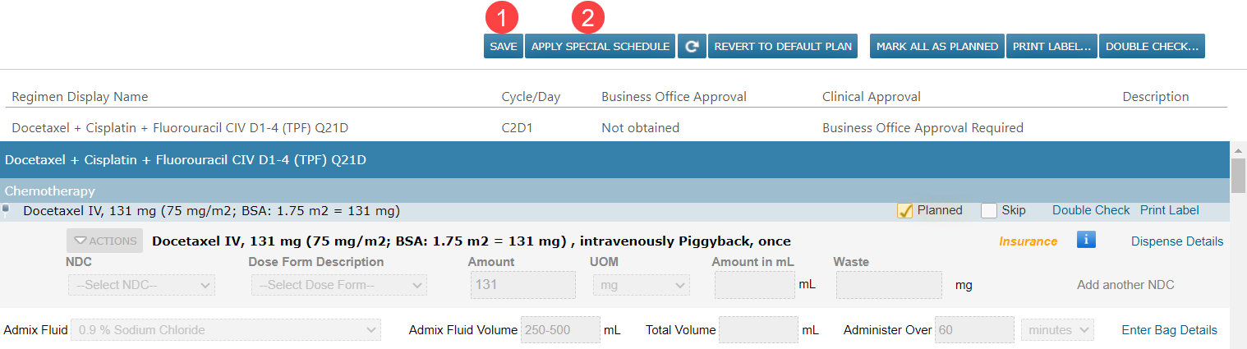Enable the Skip checkbox
Image resolution: width=1247 pixels, height=349 pixels.
(x=989, y=210)
